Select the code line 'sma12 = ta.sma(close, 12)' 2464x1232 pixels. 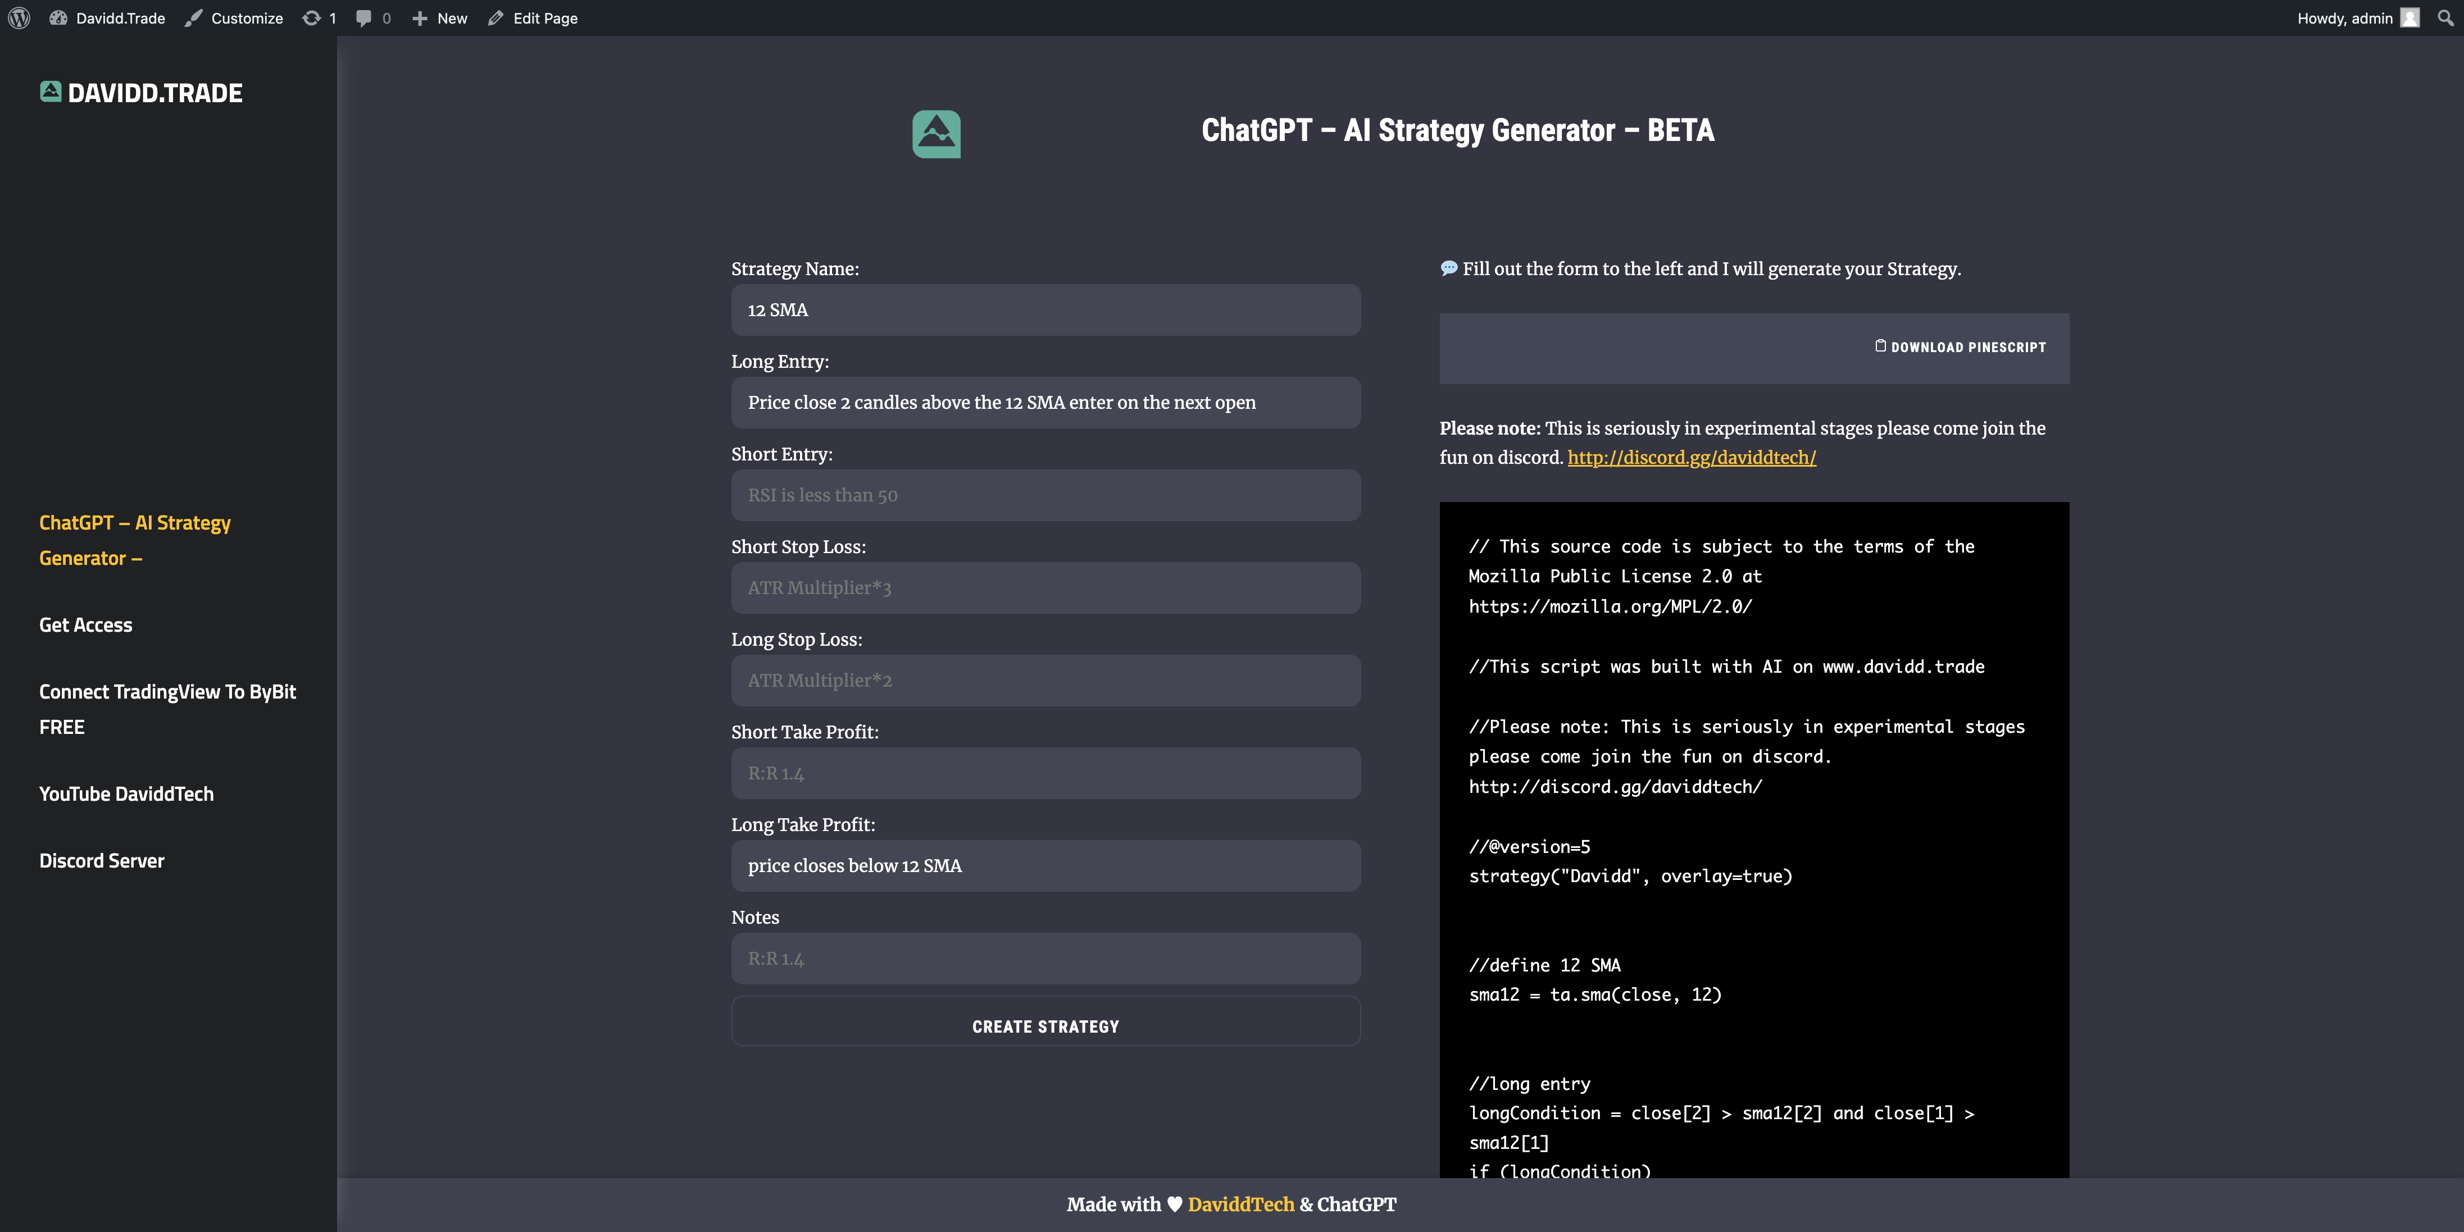point(1594,995)
